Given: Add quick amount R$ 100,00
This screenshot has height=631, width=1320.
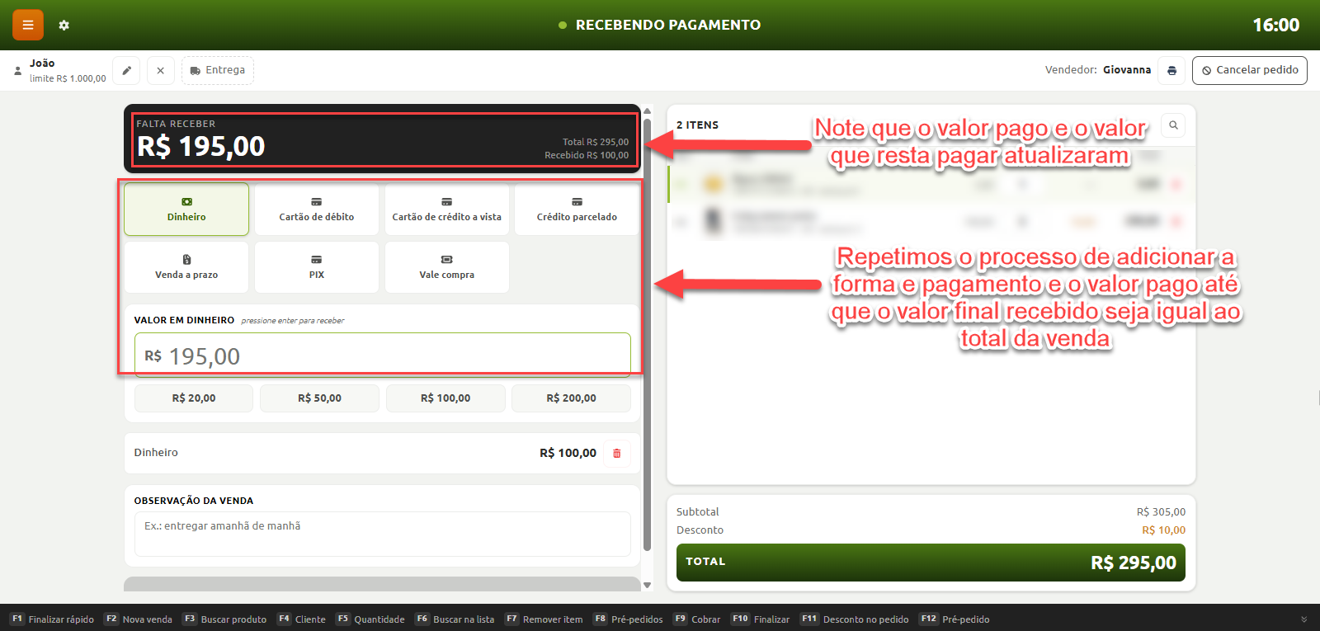Looking at the screenshot, I should pos(445,398).
